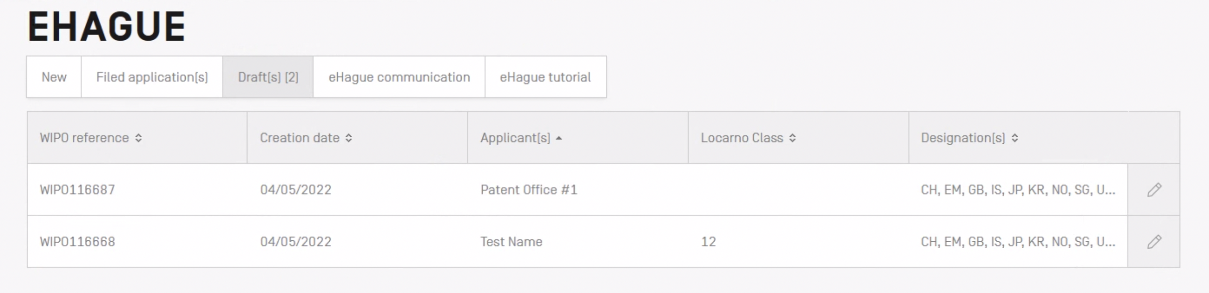Image resolution: width=1209 pixels, height=293 pixels.
Task: Open eHague communication tab
Action: click(x=399, y=77)
